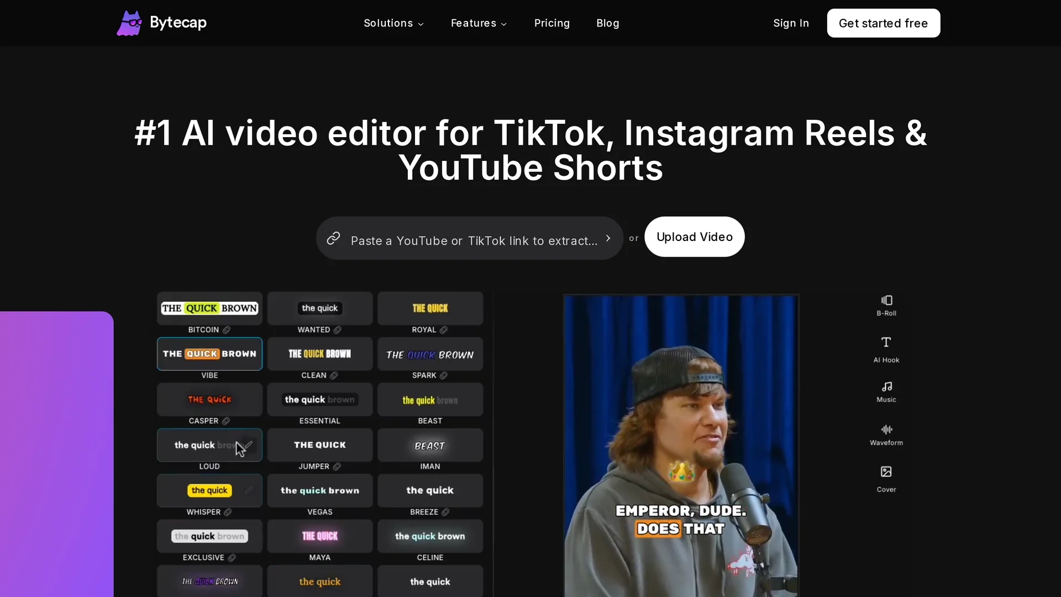Open the AI Hook text tool
This screenshot has width=1061, height=597.
(x=886, y=342)
